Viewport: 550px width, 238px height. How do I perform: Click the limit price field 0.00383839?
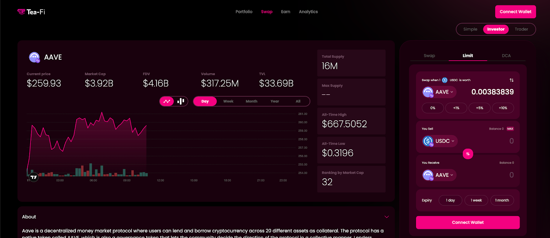click(493, 92)
